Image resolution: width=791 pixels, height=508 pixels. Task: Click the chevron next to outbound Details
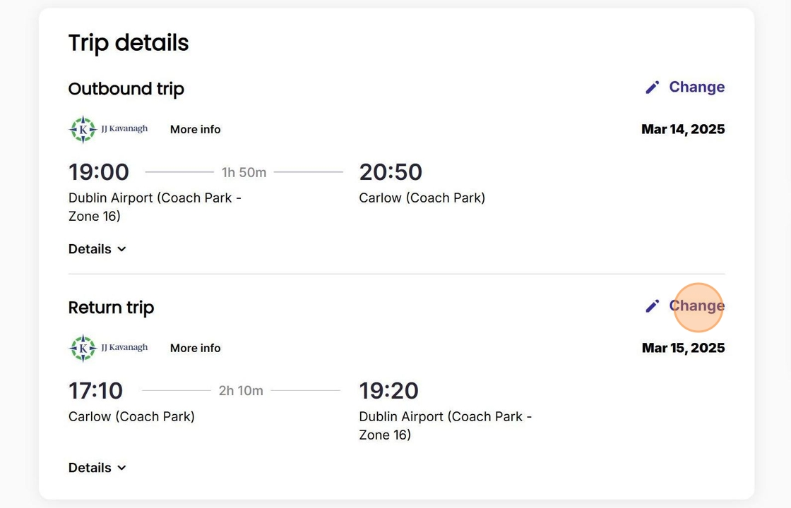pyautogui.click(x=121, y=249)
